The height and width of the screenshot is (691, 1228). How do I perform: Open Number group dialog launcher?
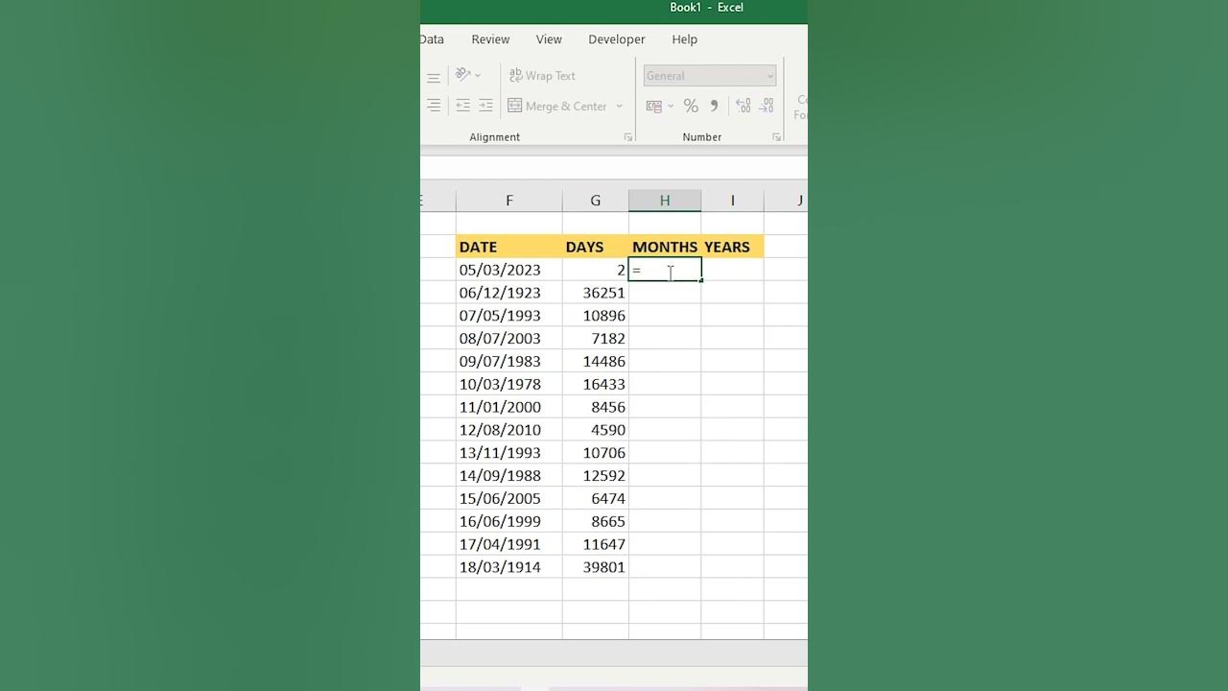point(777,137)
